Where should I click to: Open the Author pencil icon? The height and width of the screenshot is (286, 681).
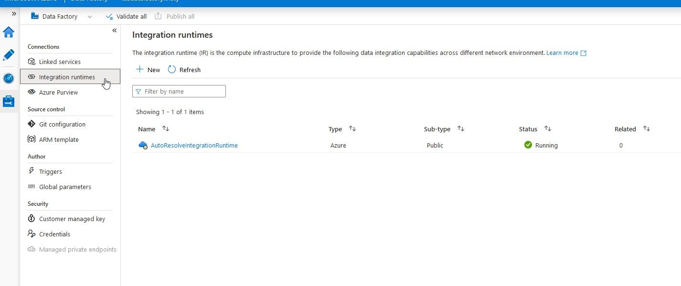pos(9,55)
